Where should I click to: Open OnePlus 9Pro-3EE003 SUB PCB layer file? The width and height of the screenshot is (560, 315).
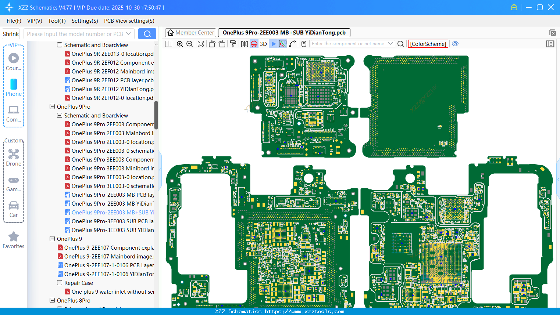(x=113, y=221)
